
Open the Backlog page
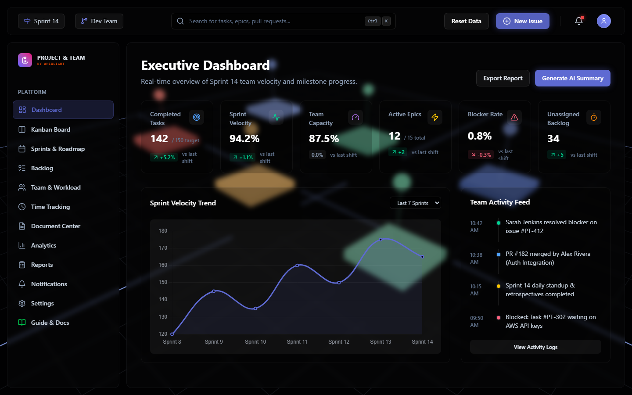[x=63, y=168]
